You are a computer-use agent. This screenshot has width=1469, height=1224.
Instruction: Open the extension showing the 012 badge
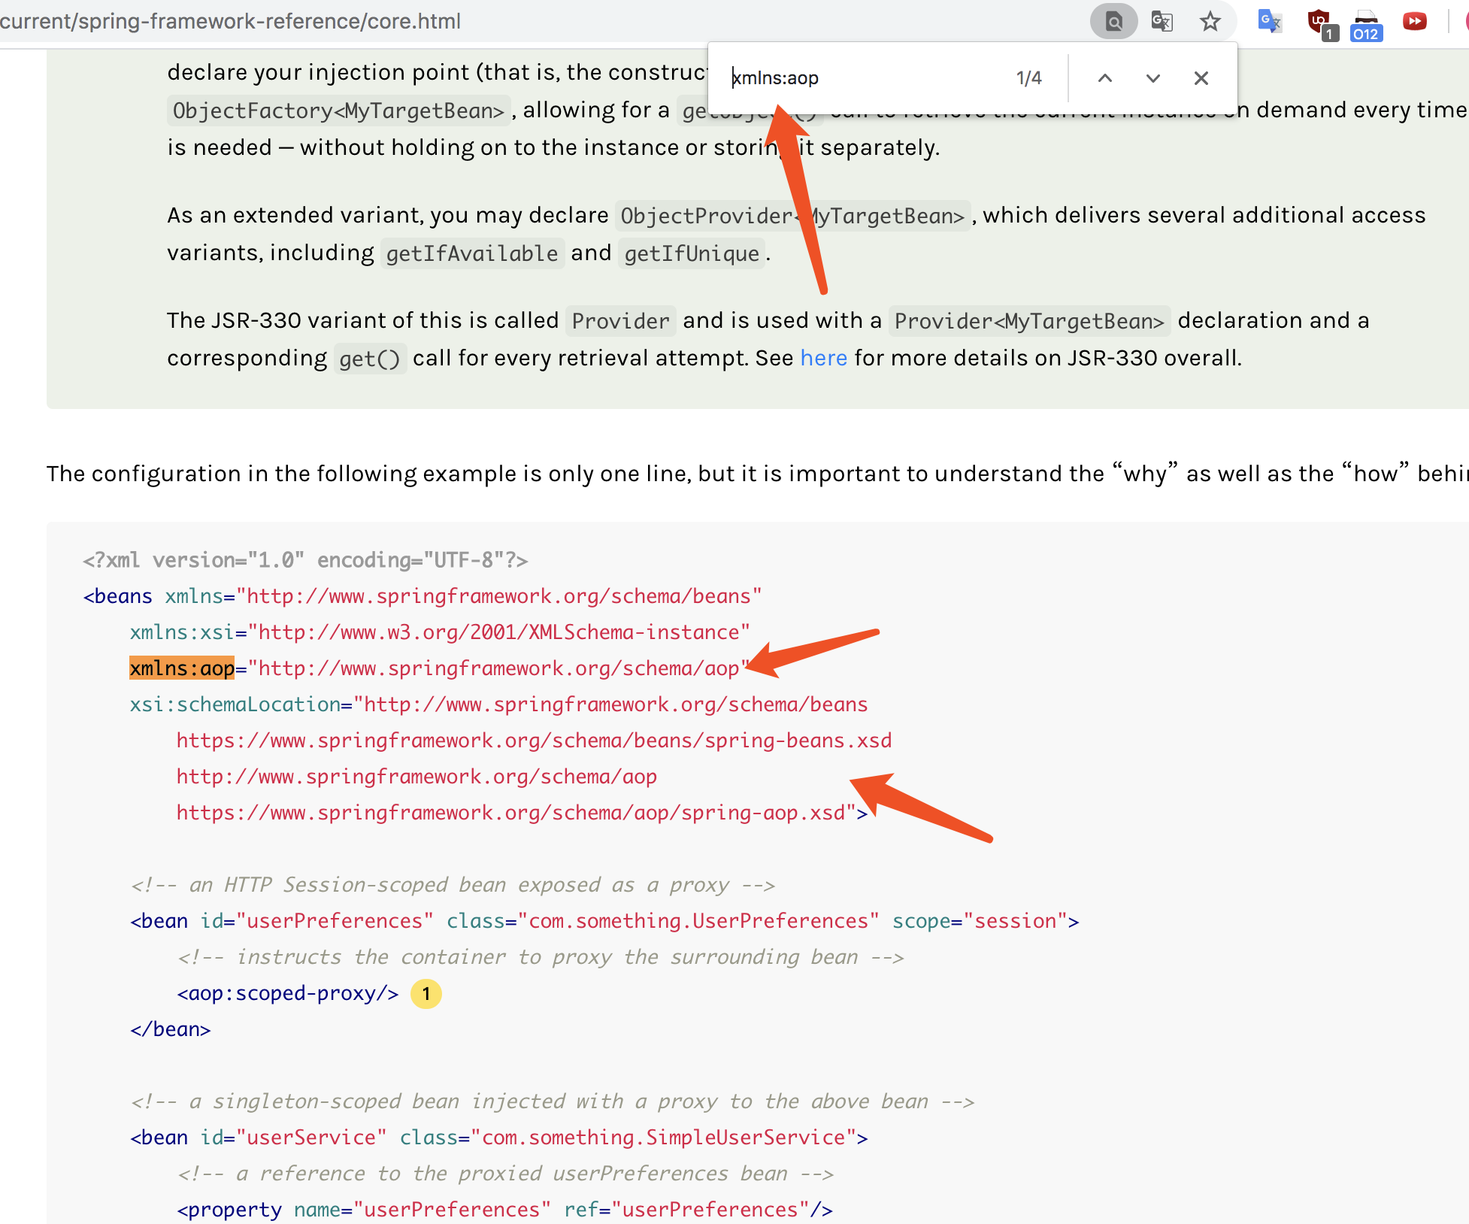click(1366, 26)
